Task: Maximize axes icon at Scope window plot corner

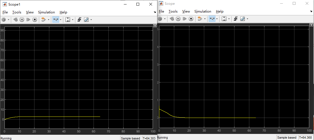Action: pyautogui.click(x=311, y=25)
